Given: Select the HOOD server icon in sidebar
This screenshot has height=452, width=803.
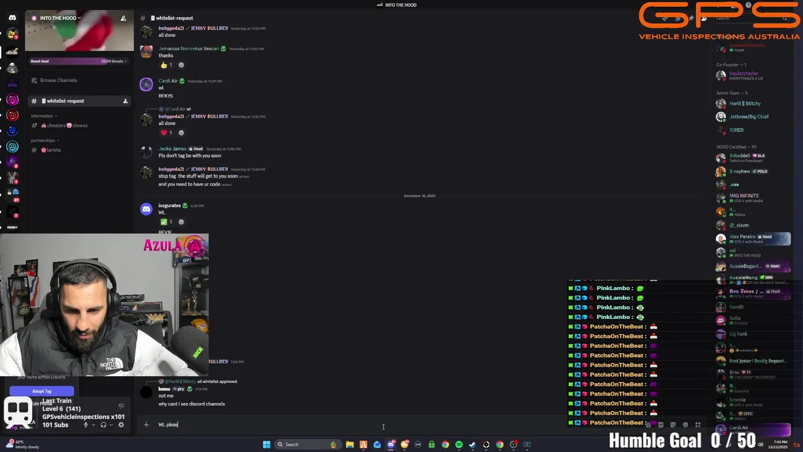Looking at the screenshot, I should 12,52.
